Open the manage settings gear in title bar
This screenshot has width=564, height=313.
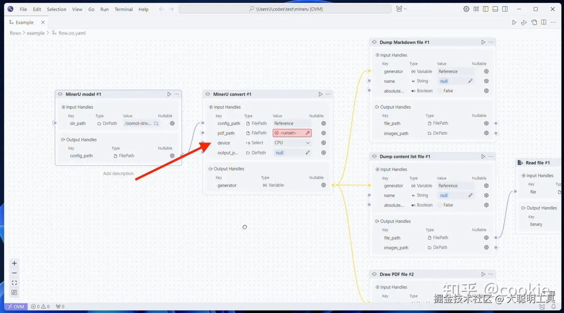tap(466, 9)
